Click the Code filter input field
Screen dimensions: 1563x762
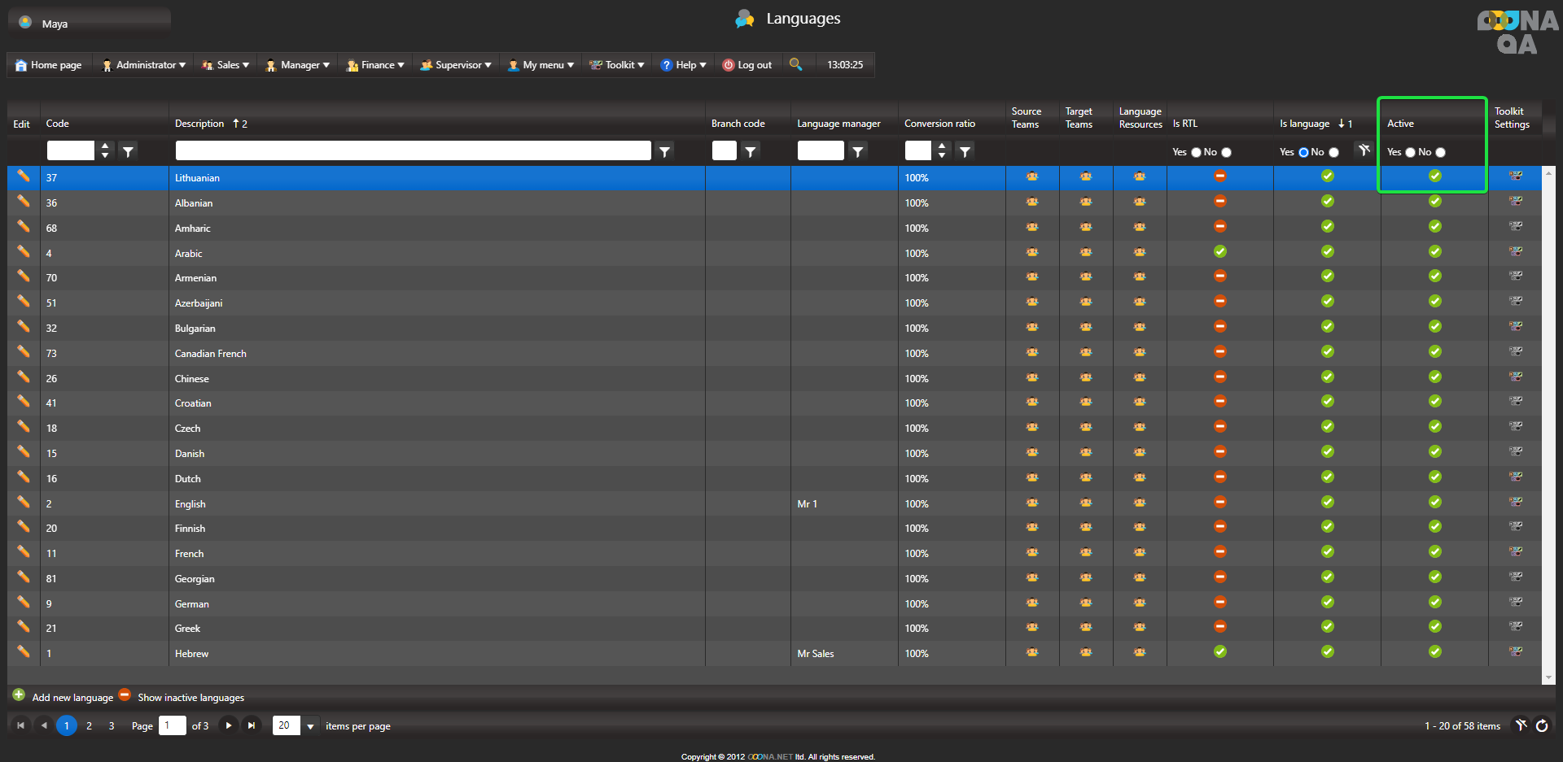point(70,150)
